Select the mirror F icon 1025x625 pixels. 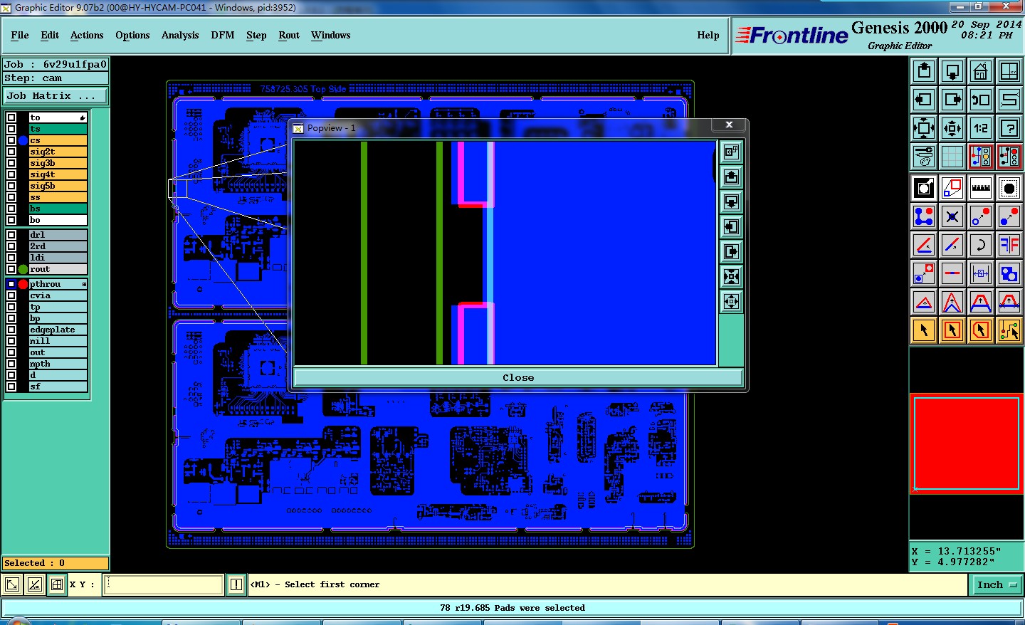click(1009, 245)
